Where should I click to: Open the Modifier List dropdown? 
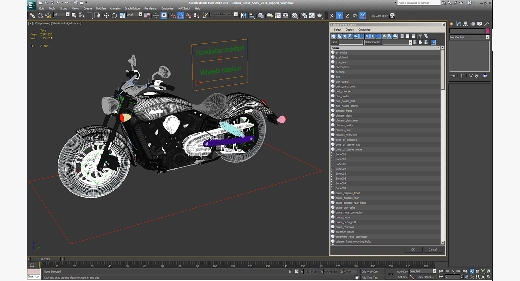pyautogui.click(x=469, y=37)
